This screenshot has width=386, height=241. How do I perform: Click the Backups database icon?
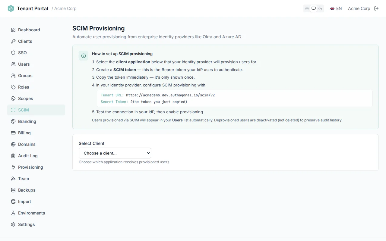13,190
